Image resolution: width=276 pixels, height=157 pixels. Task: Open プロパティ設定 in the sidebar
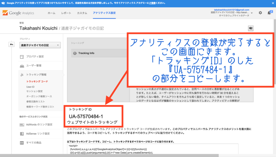pos(35,57)
